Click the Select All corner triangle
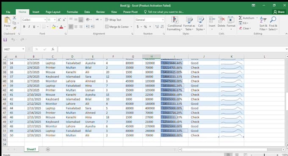 tap(5, 57)
